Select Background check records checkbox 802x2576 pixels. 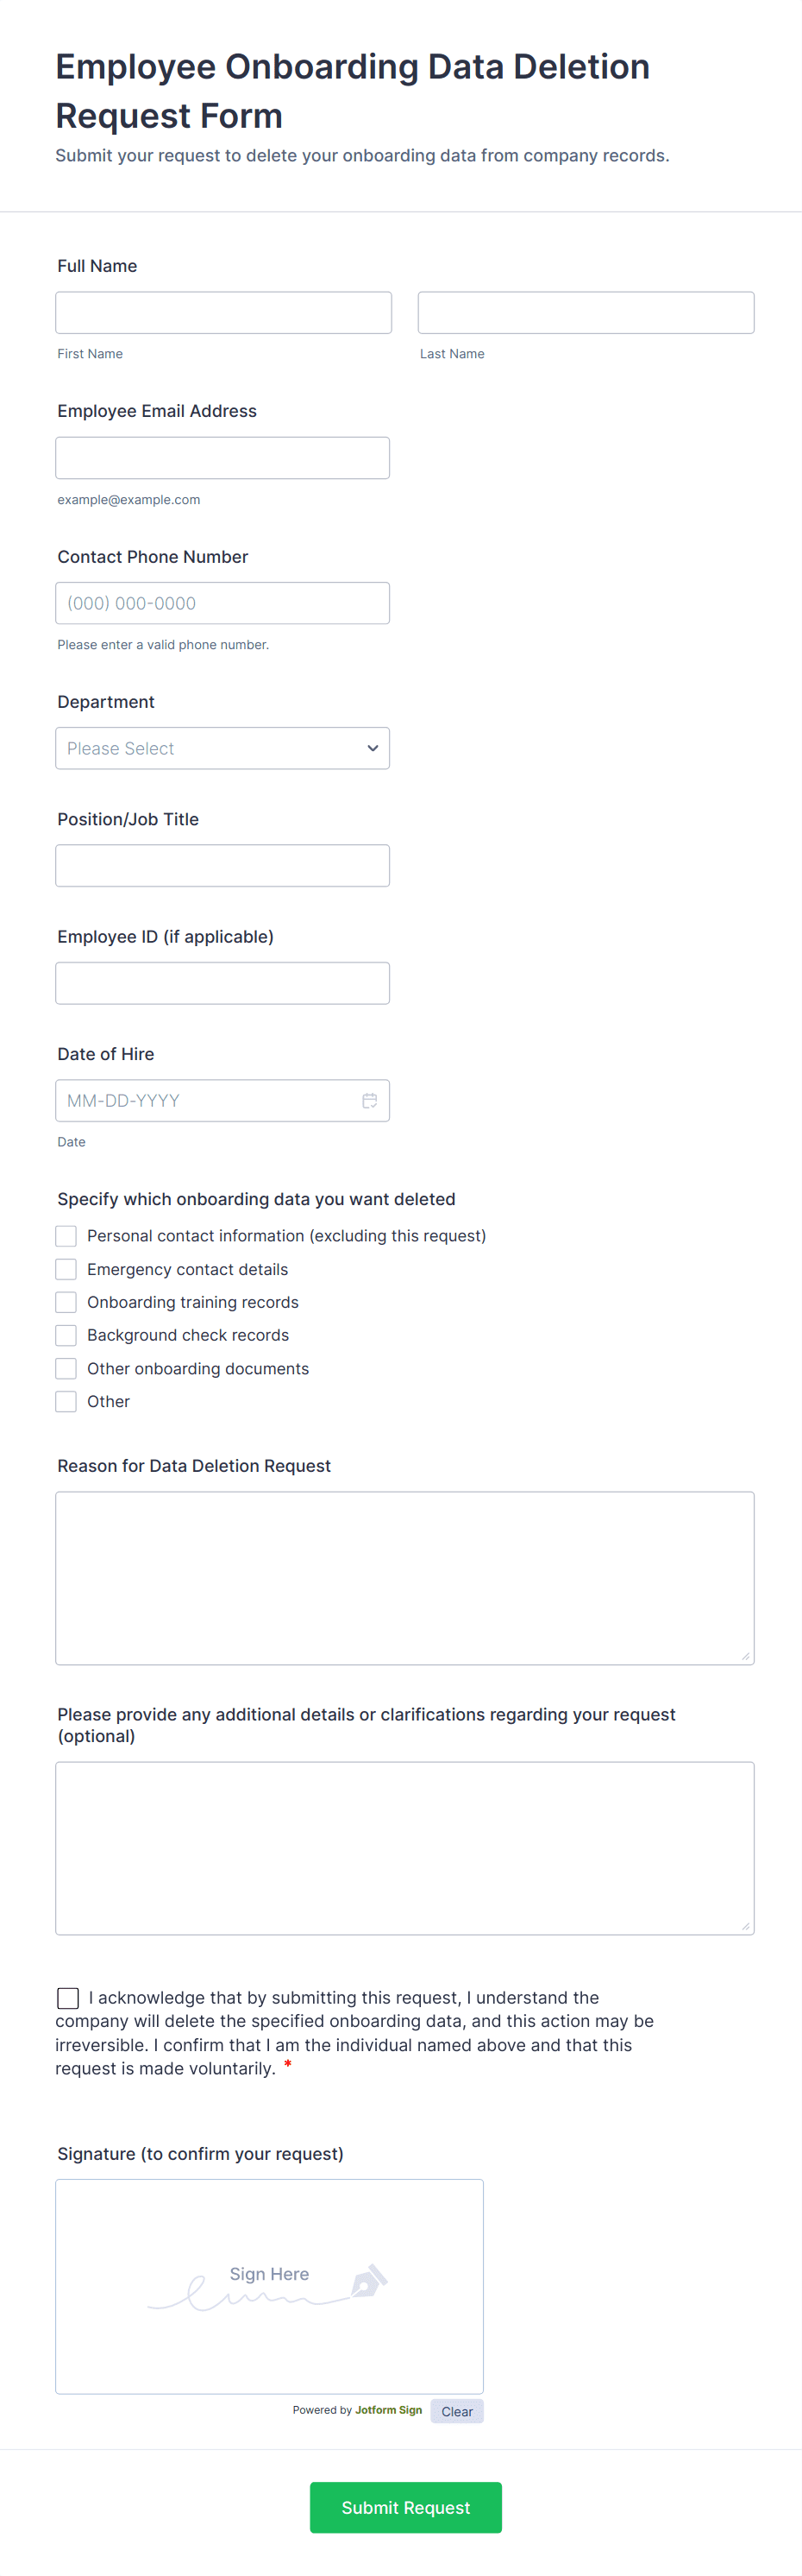point(66,1335)
